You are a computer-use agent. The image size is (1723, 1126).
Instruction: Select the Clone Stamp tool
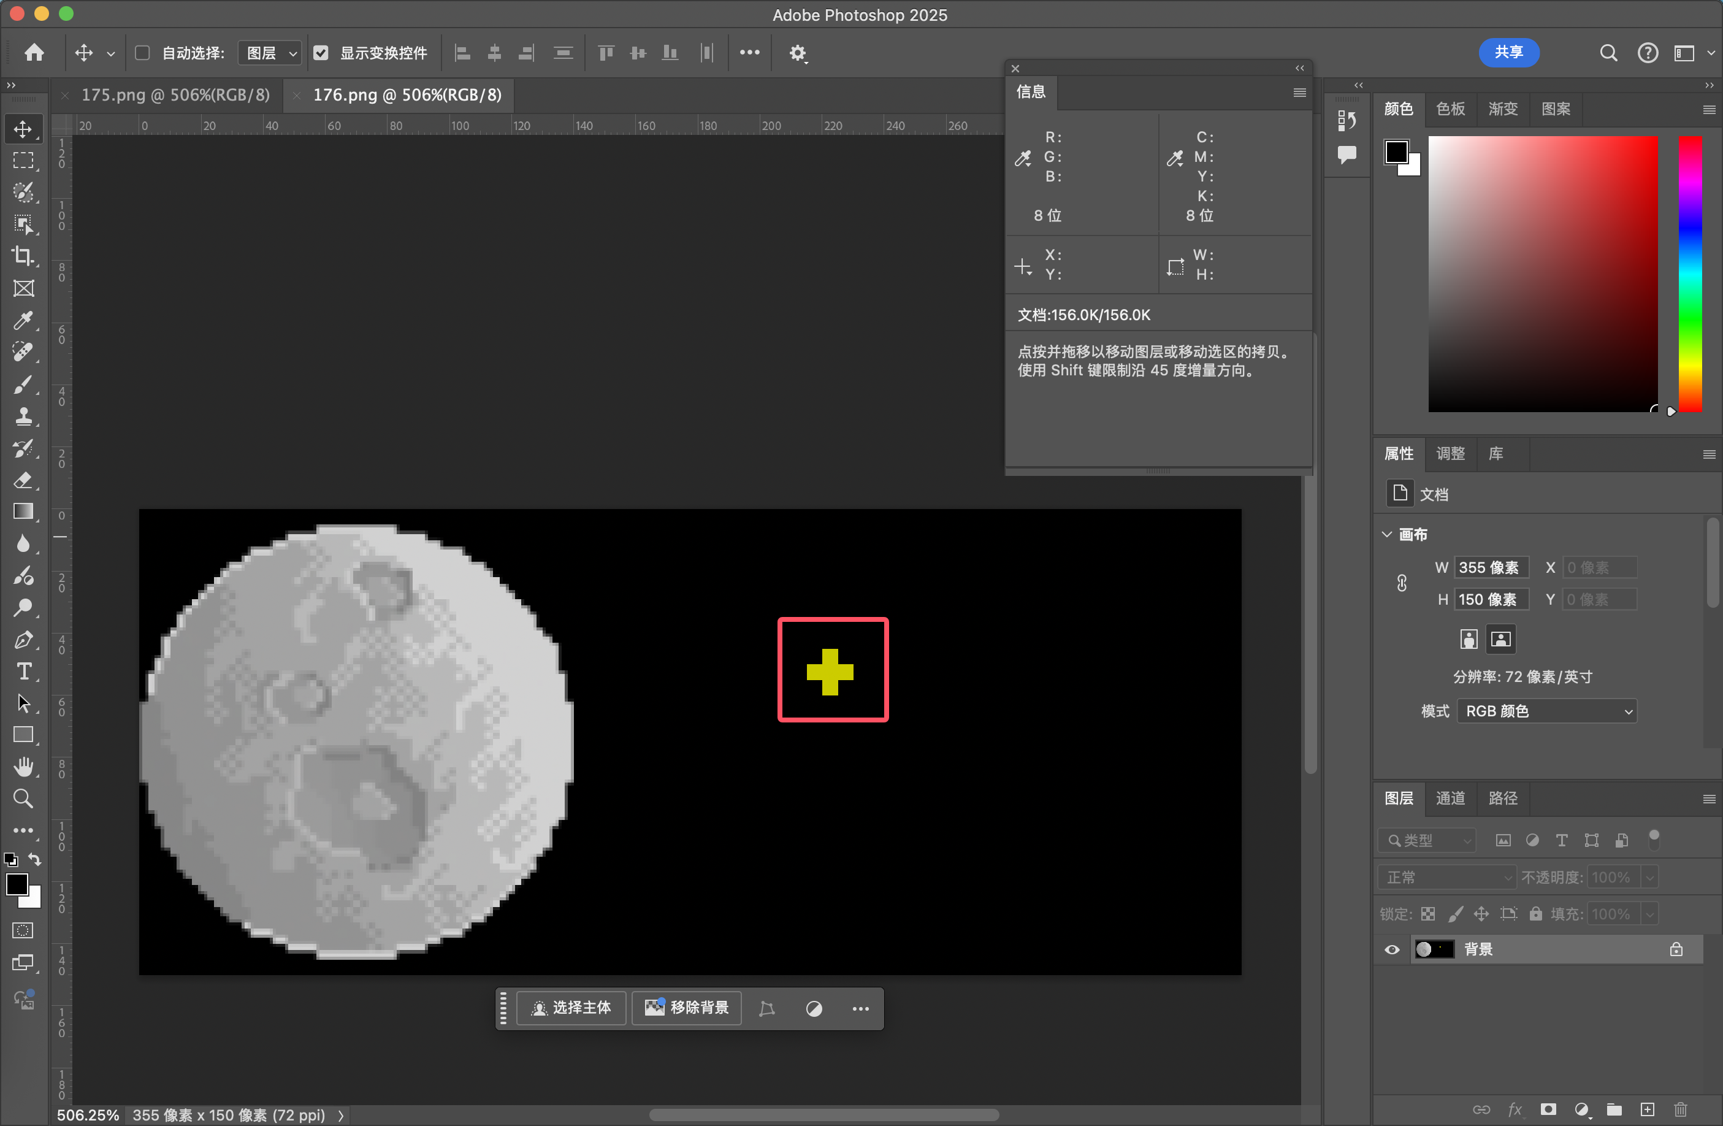pos(23,416)
